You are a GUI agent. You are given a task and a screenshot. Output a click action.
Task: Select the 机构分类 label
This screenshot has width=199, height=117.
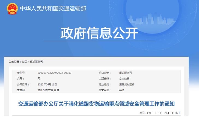(105, 73)
